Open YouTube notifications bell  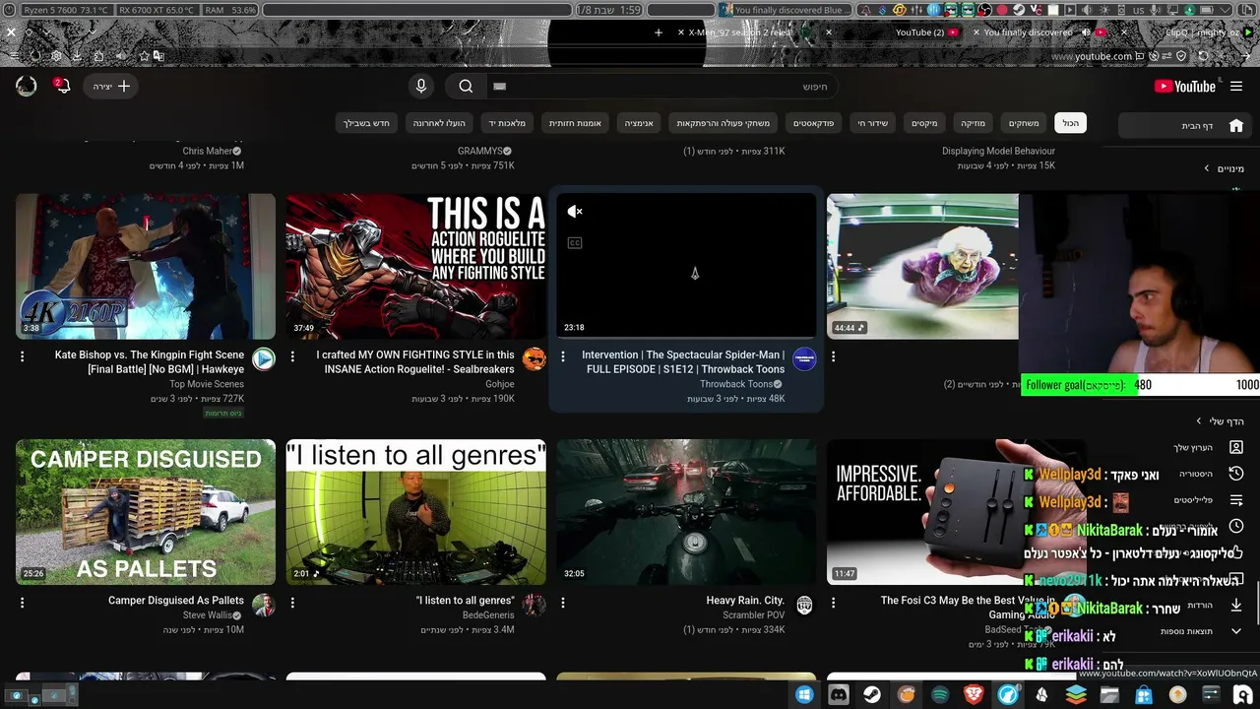62,86
